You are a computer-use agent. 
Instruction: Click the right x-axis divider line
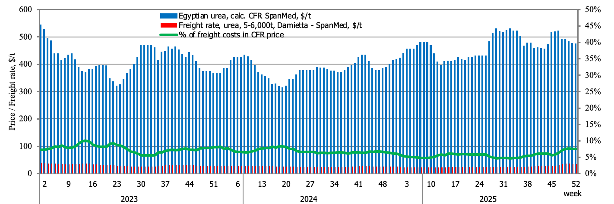[422, 189]
